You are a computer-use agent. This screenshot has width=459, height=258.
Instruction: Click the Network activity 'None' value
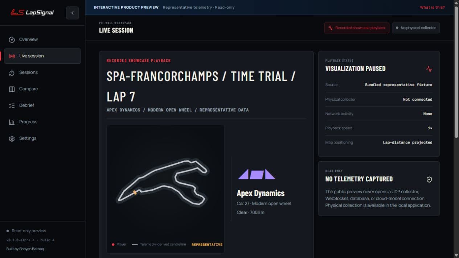point(428,114)
